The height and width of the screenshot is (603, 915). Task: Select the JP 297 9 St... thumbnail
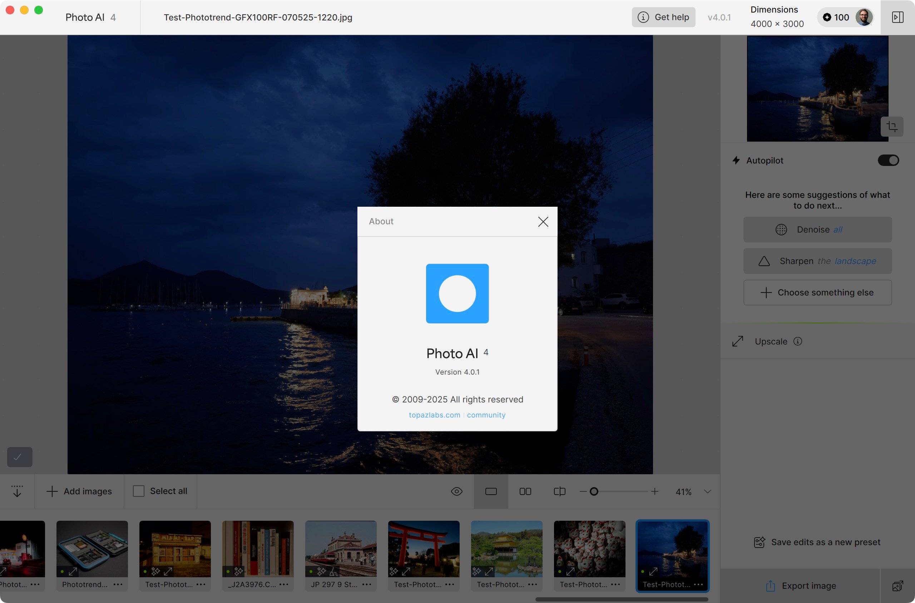click(341, 549)
